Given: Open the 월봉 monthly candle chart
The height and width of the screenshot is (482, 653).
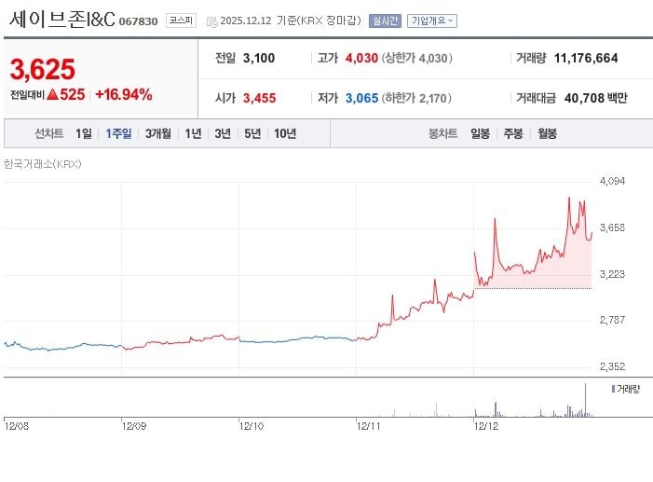Looking at the screenshot, I should (547, 133).
